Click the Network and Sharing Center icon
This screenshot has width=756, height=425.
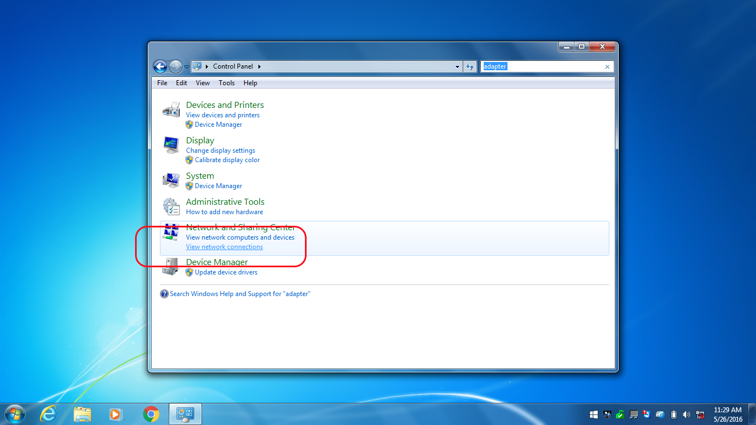coord(171,232)
